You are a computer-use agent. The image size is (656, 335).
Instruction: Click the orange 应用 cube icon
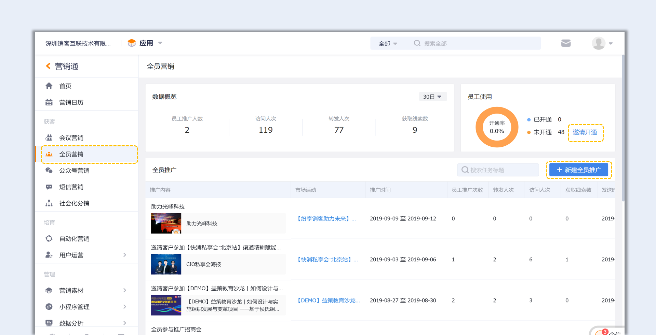[132, 43]
